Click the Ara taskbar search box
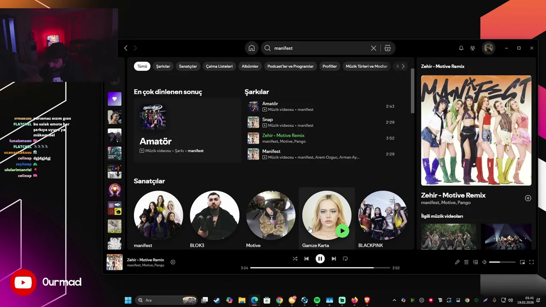Image resolution: width=546 pixels, height=307 pixels. click(167, 300)
